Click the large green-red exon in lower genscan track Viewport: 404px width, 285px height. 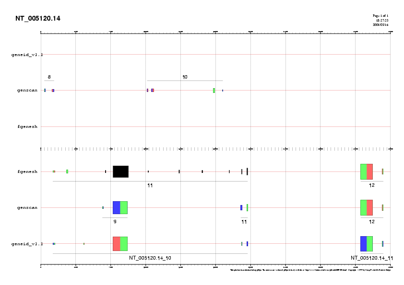click(x=367, y=207)
